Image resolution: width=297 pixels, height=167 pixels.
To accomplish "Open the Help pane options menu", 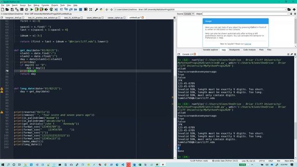I will pyautogui.click(x=295, y=14).
